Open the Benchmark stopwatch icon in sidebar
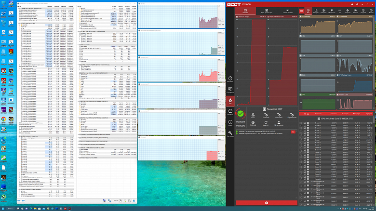 230,79
